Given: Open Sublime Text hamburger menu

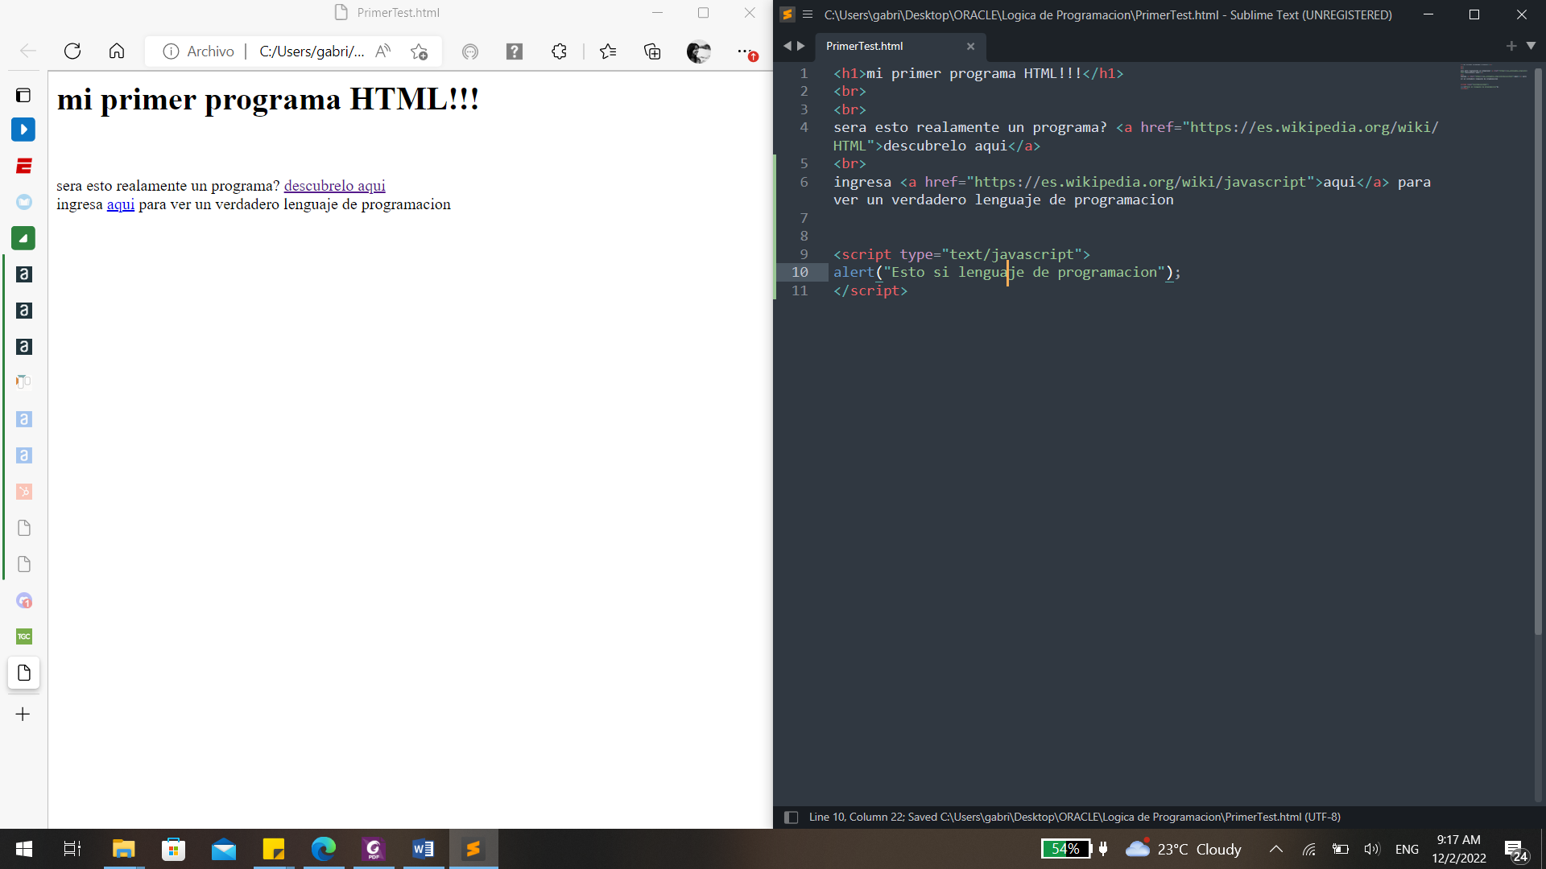Looking at the screenshot, I should coord(808,14).
